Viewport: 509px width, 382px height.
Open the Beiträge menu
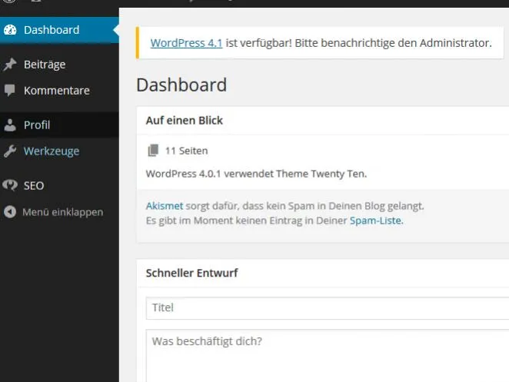59,65
